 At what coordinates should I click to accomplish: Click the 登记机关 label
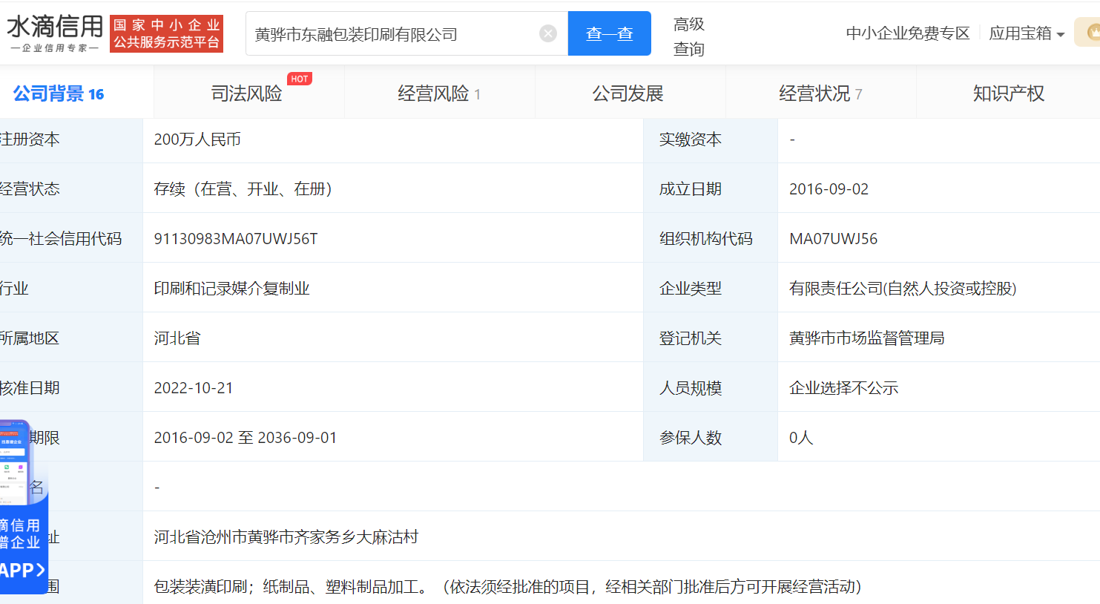[691, 338]
